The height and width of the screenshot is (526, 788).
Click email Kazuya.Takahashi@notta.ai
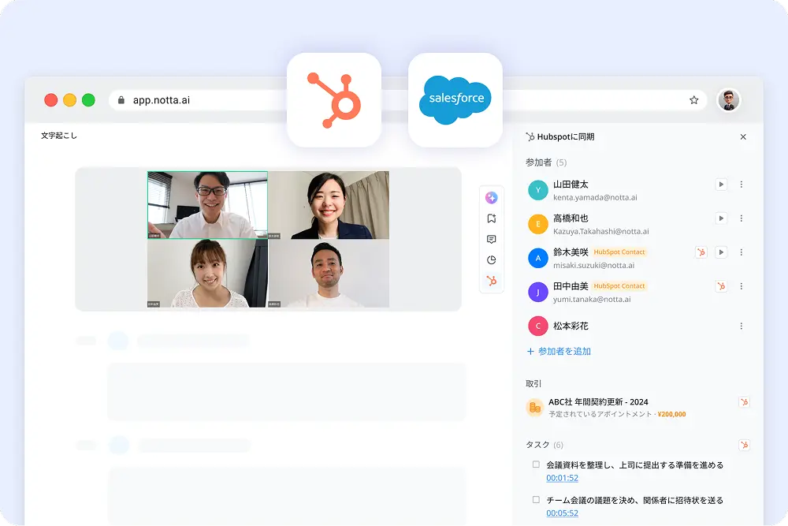(601, 231)
